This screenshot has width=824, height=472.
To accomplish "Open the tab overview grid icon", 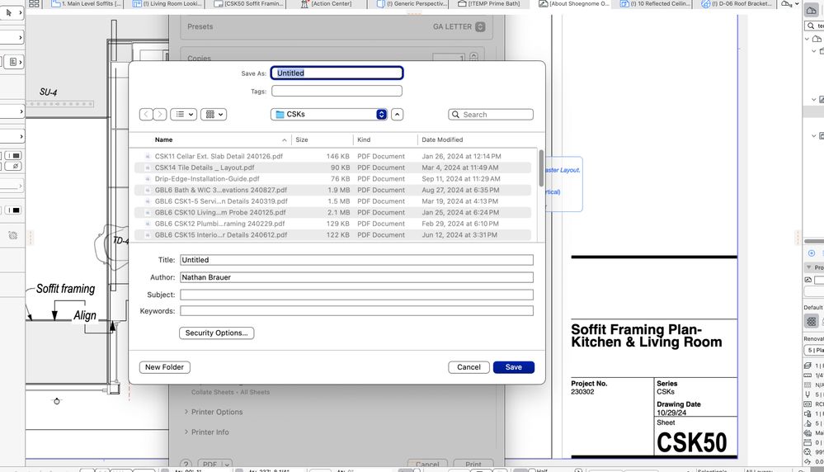I will click(x=34, y=3).
